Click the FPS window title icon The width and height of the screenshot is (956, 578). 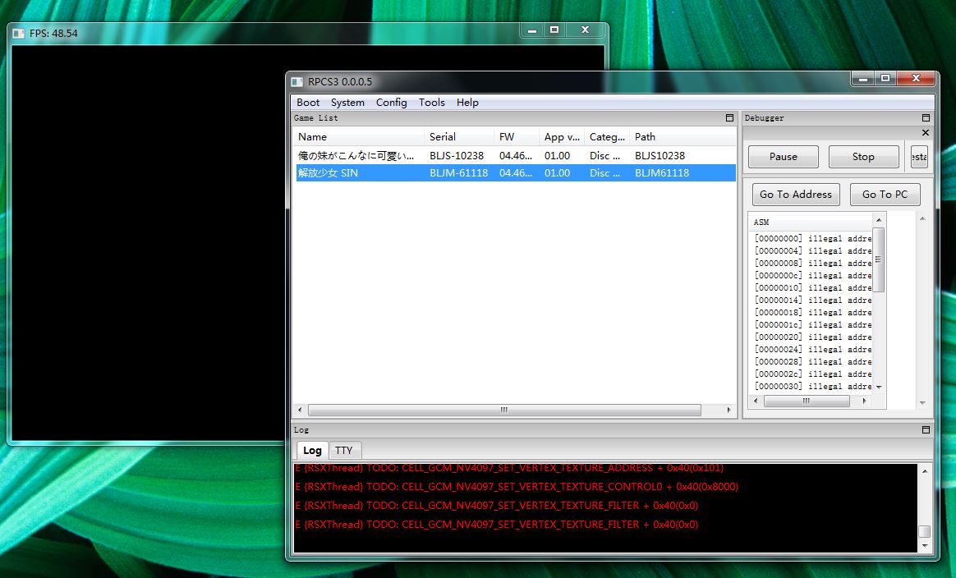pyautogui.click(x=19, y=33)
